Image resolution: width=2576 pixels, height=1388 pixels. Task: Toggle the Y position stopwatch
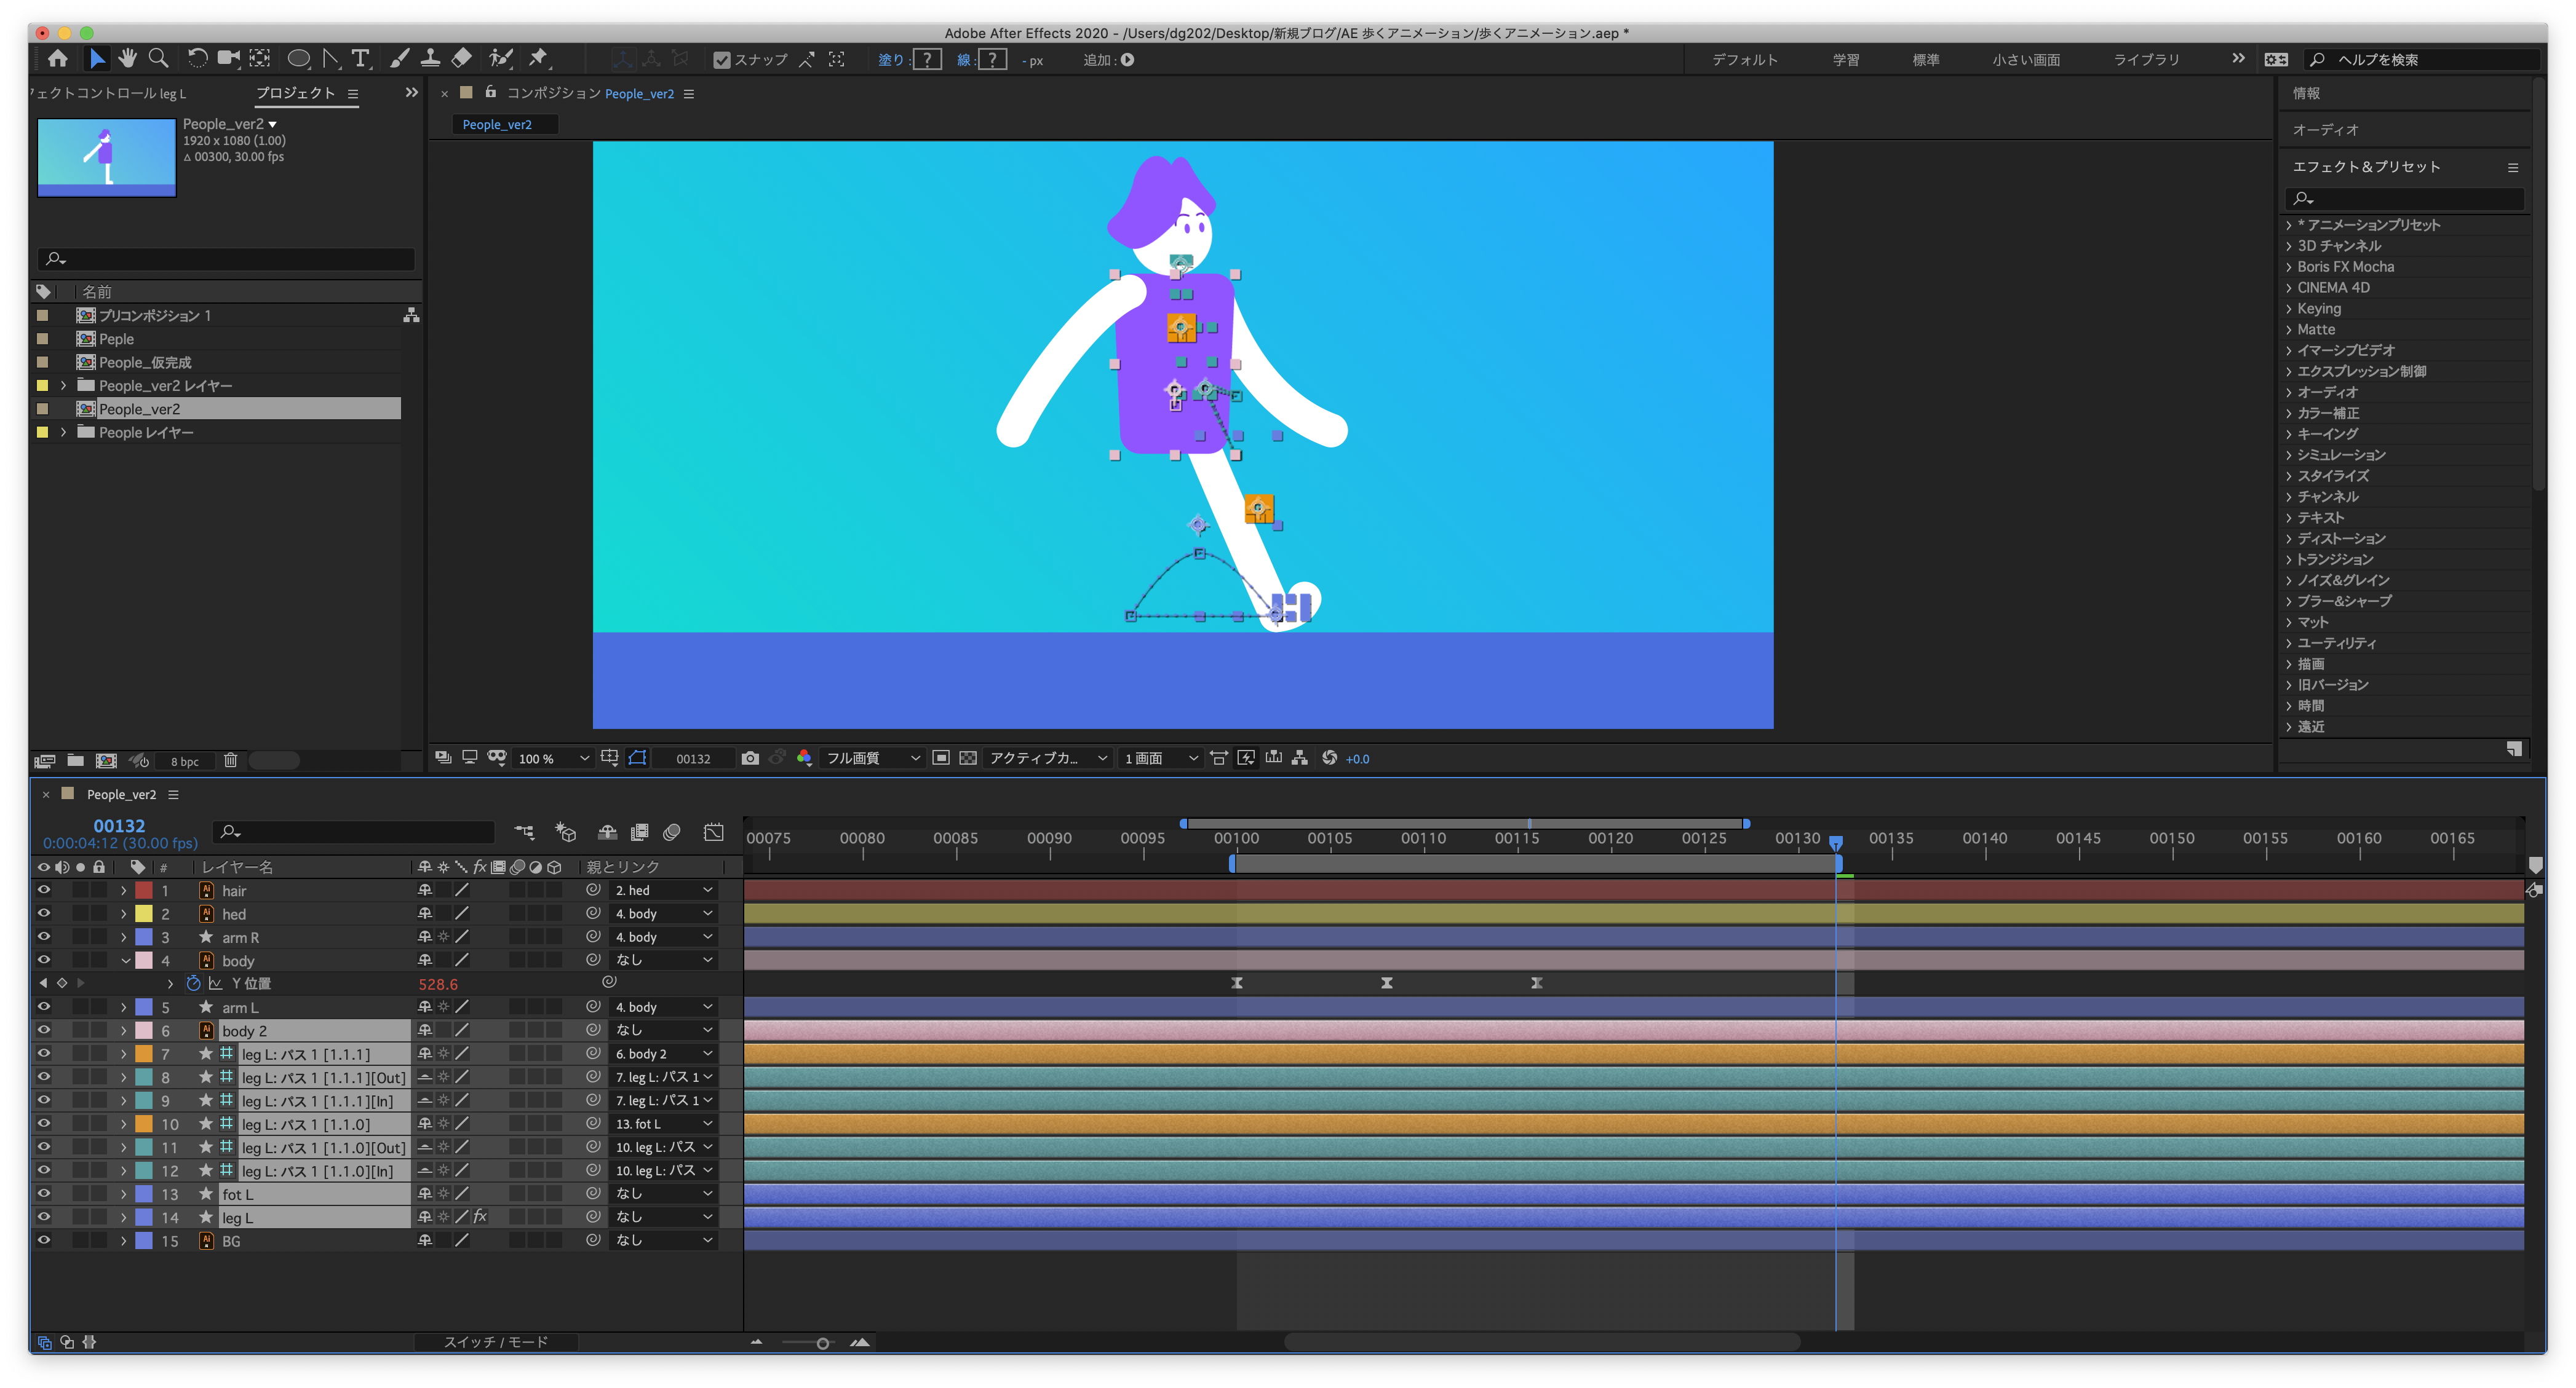(194, 984)
